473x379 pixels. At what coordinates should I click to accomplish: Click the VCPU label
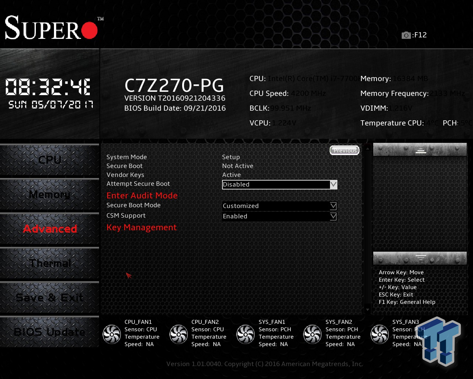pos(260,123)
